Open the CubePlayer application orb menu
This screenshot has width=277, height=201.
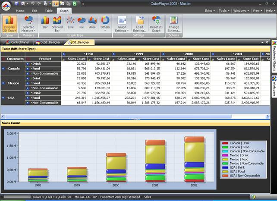coord(6,6)
